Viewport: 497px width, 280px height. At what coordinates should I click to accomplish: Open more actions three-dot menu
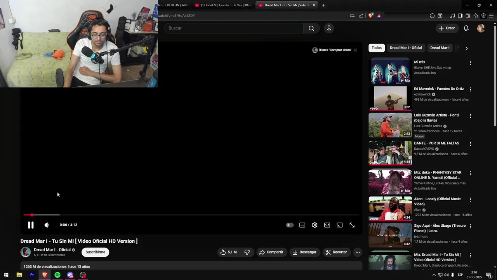tap(358, 252)
